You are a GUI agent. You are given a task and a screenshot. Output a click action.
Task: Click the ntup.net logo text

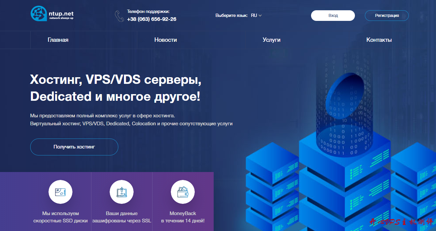tap(61, 14)
